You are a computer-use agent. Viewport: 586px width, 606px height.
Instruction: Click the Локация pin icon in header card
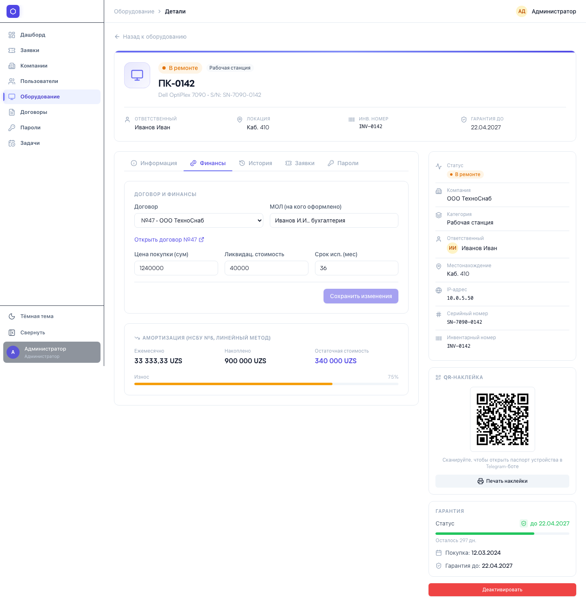(x=240, y=120)
